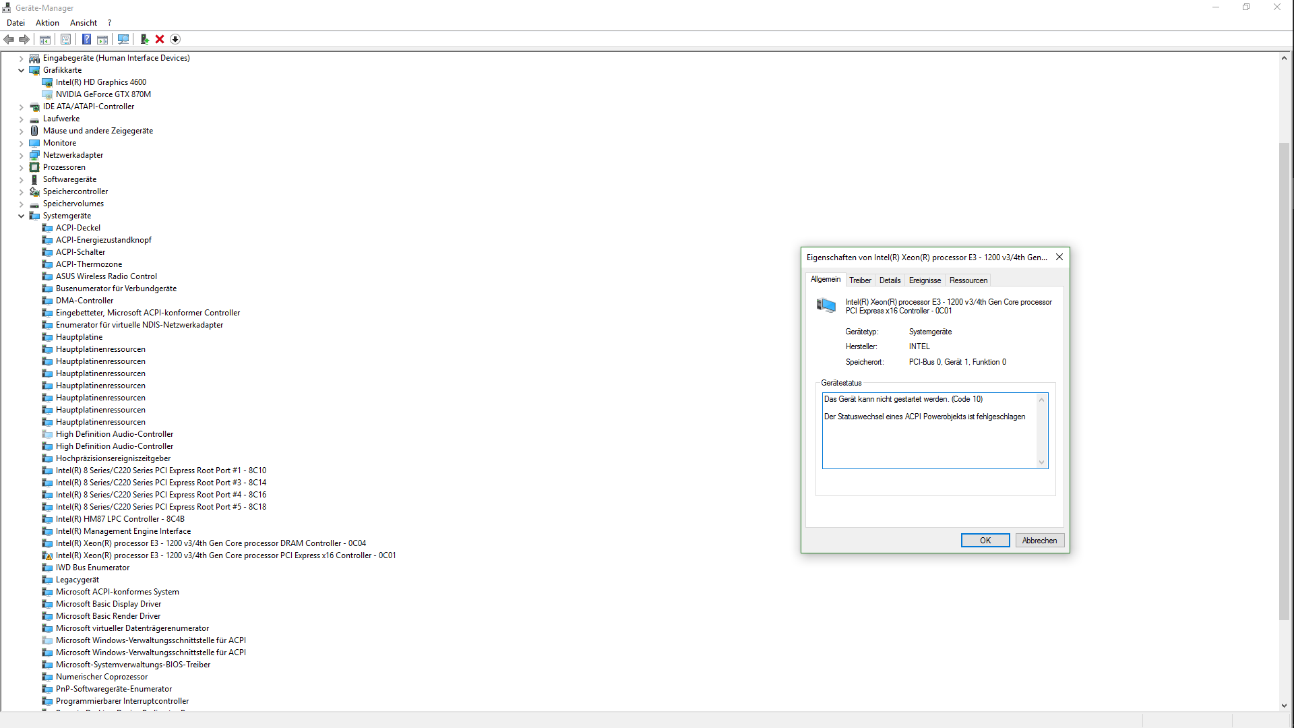
Task: Click the black down-arrow toolbar icon
Action: click(175, 39)
